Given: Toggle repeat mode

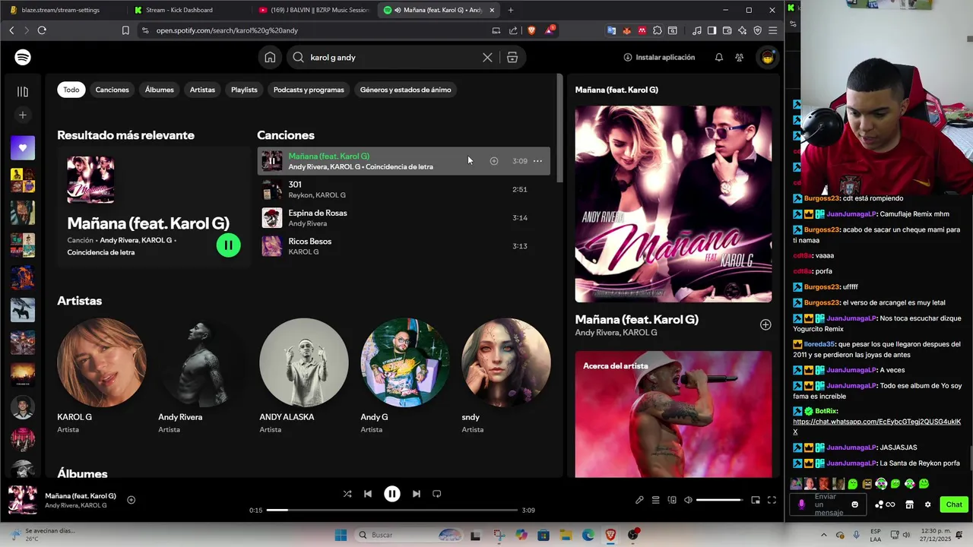Looking at the screenshot, I should point(436,494).
